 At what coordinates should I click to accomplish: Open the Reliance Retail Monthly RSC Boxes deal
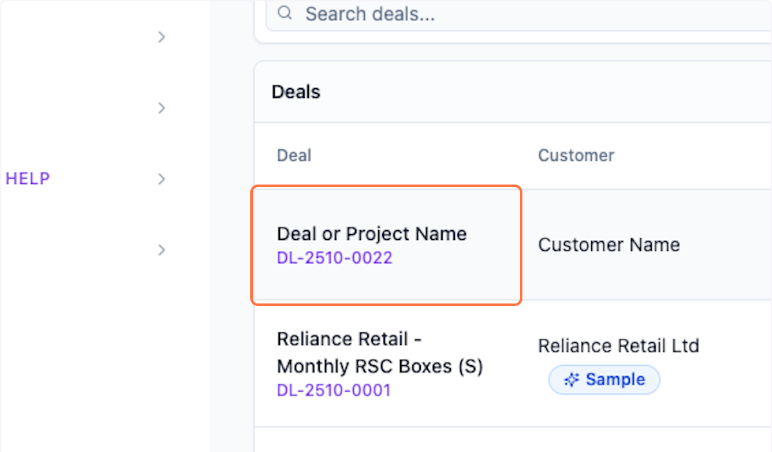pyautogui.click(x=380, y=352)
